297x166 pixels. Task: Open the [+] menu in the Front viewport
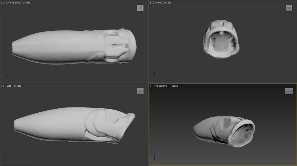click(152, 3)
